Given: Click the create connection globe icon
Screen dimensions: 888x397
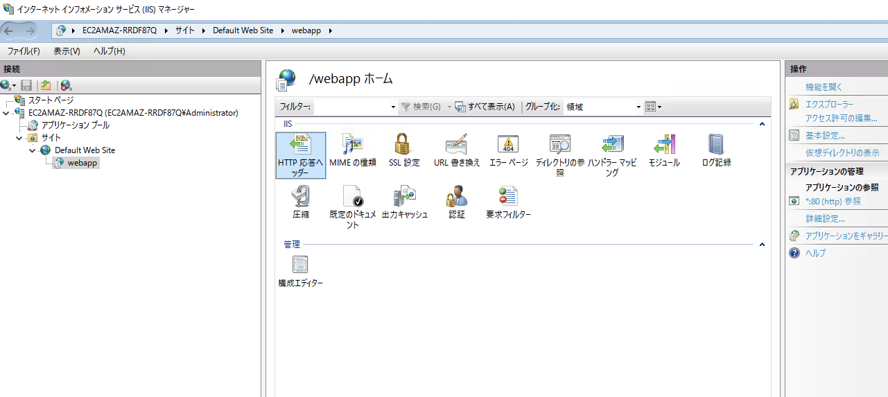Looking at the screenshot, I should pyautogui.click(x=6, y=85).
